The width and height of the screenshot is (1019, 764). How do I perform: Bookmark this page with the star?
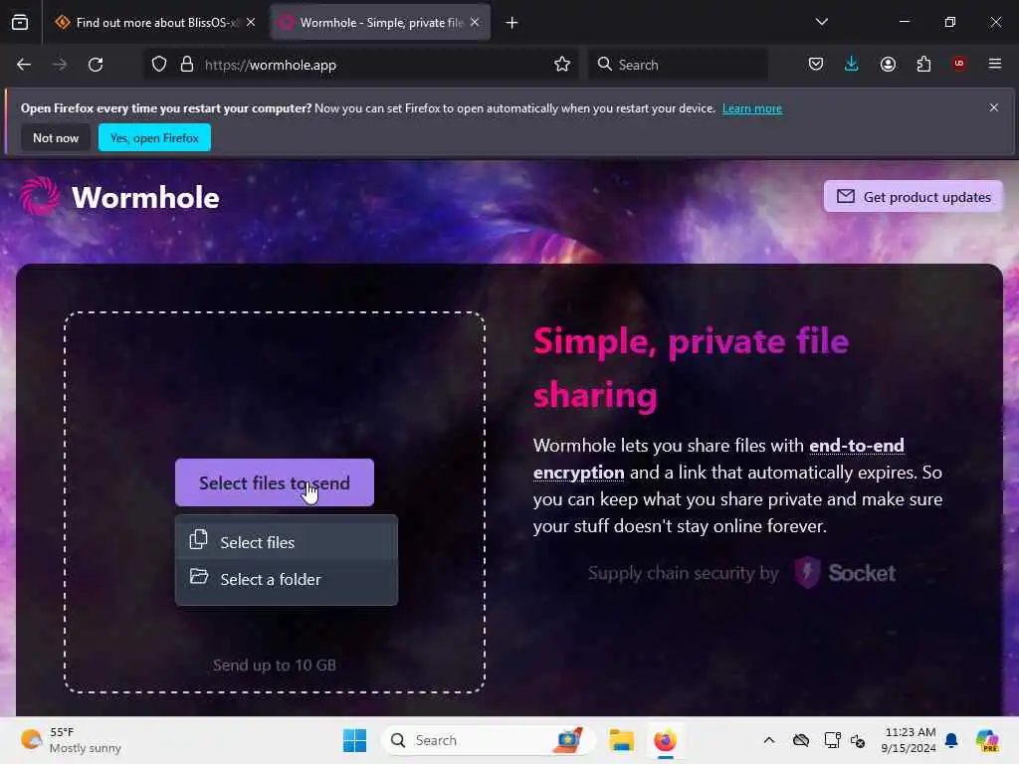coord(562,65)
